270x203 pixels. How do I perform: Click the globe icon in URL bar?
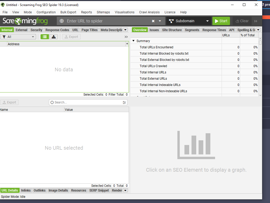coord(62,21)
